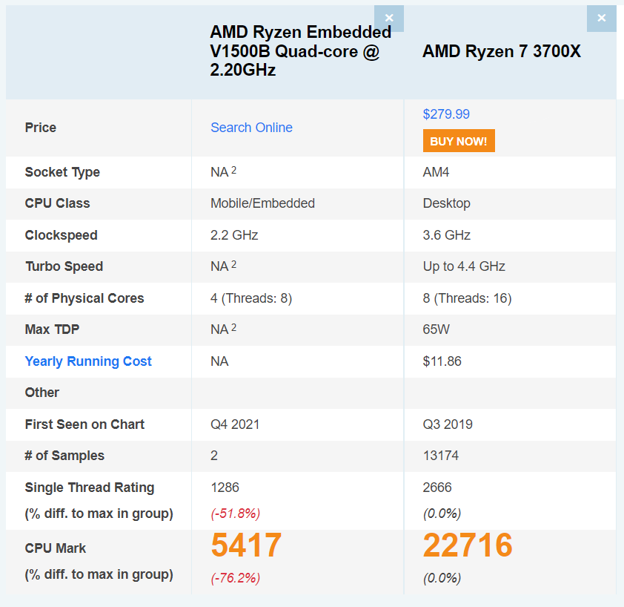
Task: Select the AMD Ryzen 7 3700X heading
Action: click(502, 51)
